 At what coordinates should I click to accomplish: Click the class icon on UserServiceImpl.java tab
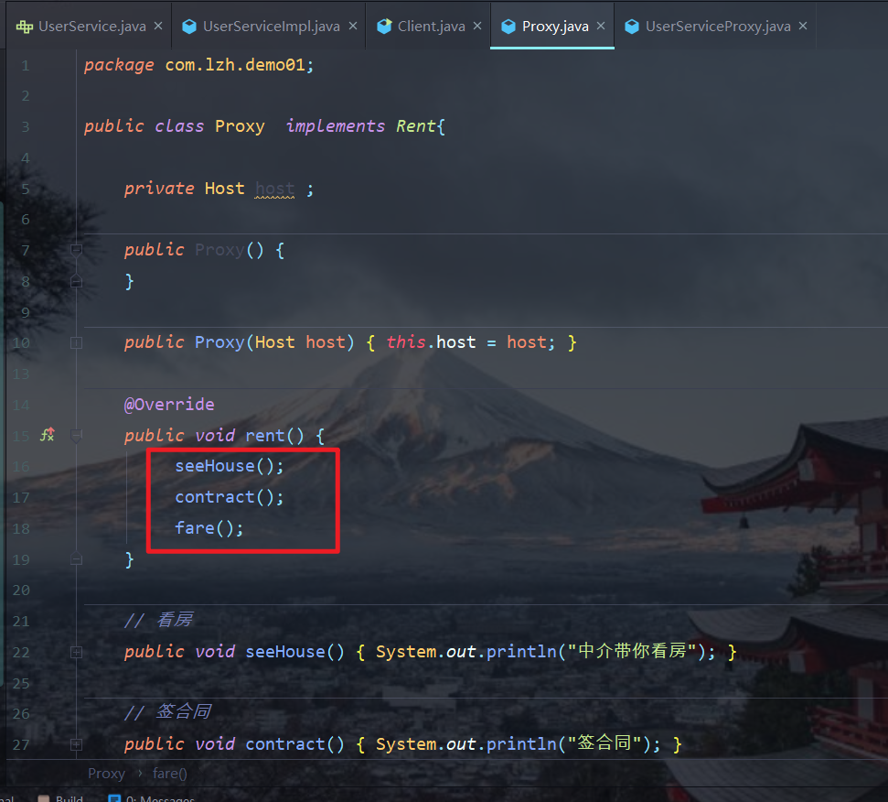189,27
